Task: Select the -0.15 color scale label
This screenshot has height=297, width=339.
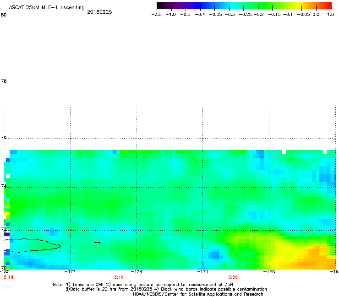Action: (x=274, y=15)
